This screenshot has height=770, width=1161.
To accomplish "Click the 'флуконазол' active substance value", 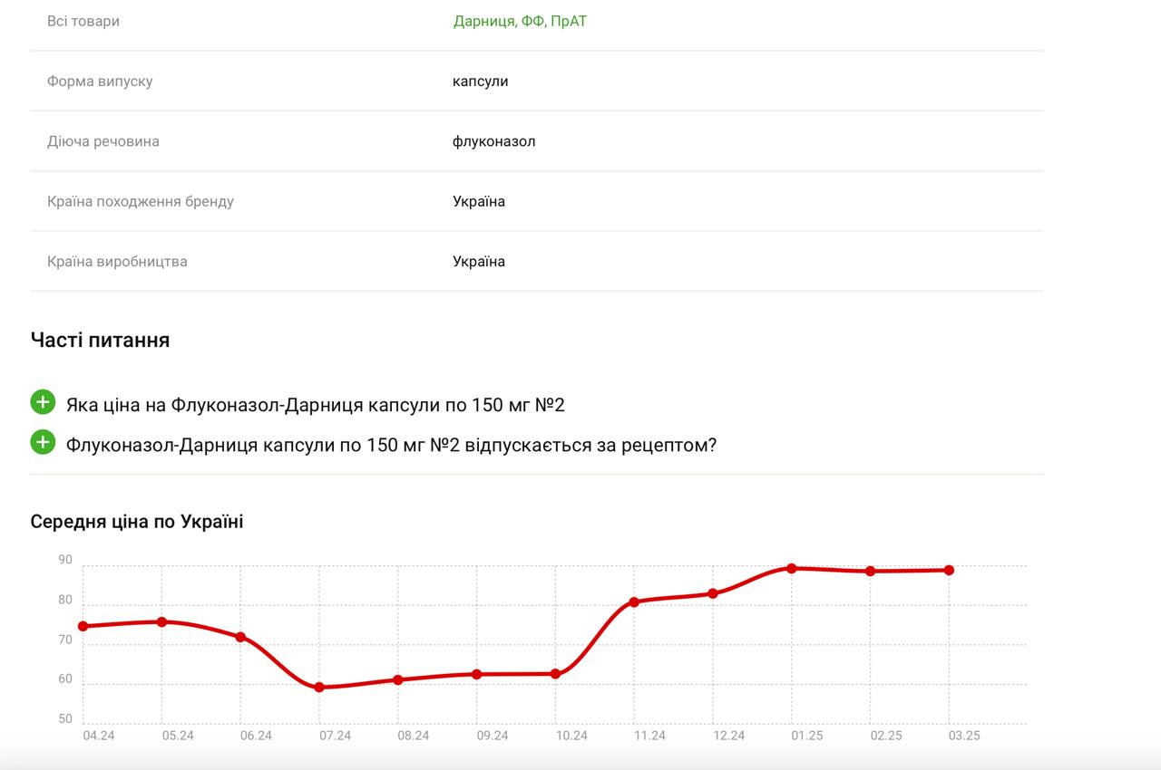I will [x=494, y=141].
